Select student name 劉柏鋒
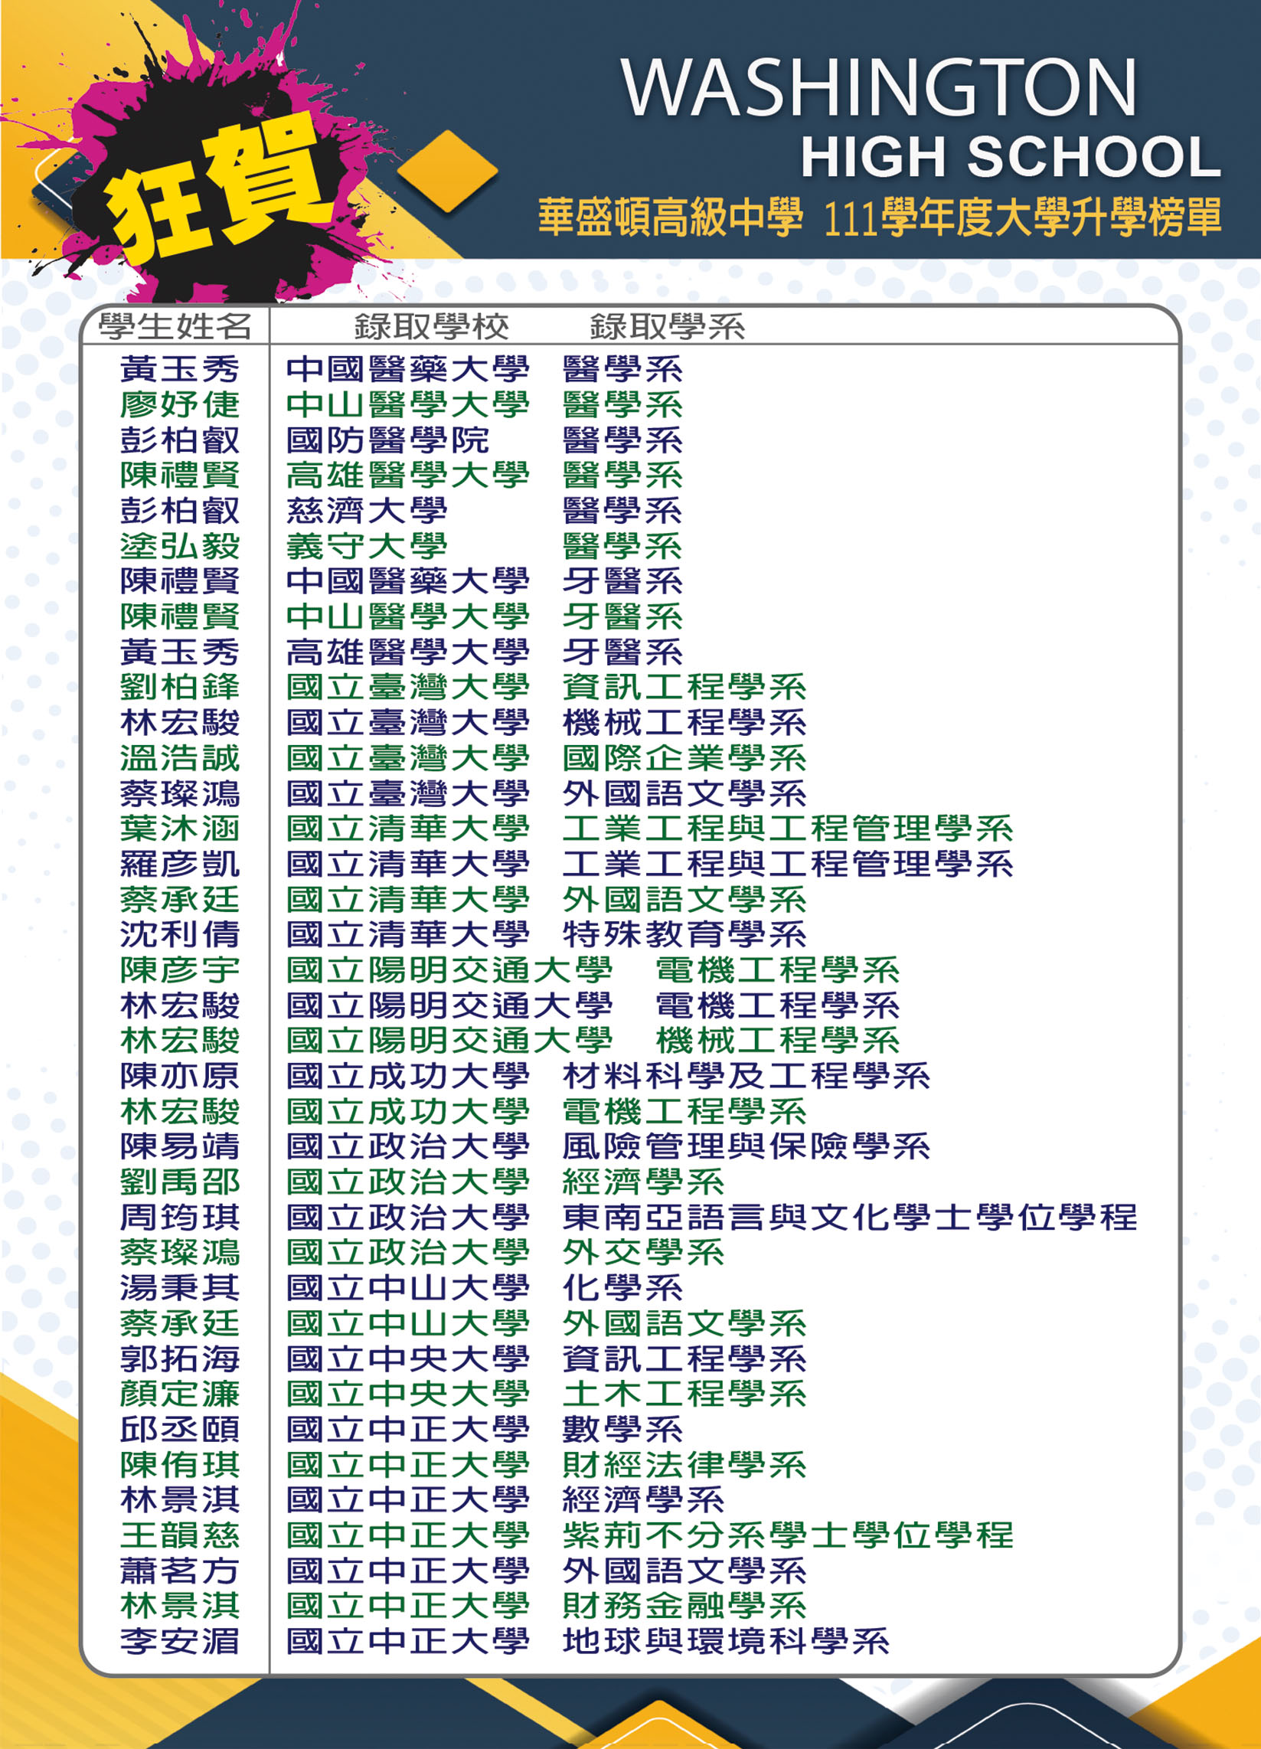The height and width of the screenshot is (1749, 1261). 180,687
